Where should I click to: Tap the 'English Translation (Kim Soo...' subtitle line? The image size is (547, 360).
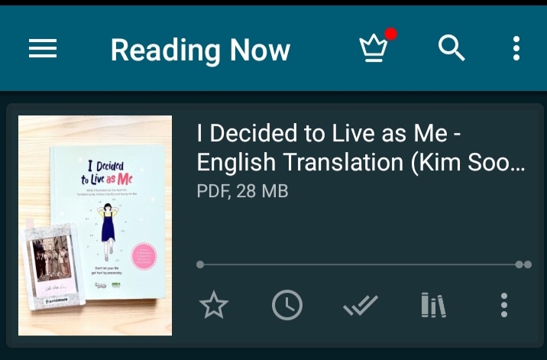pos(361,162)
